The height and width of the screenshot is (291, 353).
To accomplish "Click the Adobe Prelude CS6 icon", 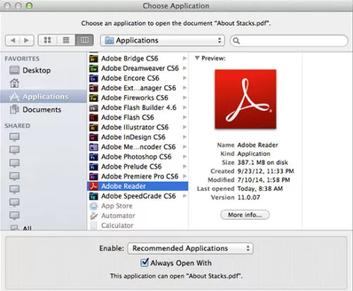I will point(94,167).
